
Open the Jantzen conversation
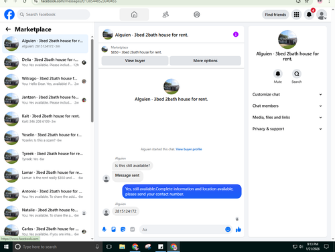click(45, 100)
